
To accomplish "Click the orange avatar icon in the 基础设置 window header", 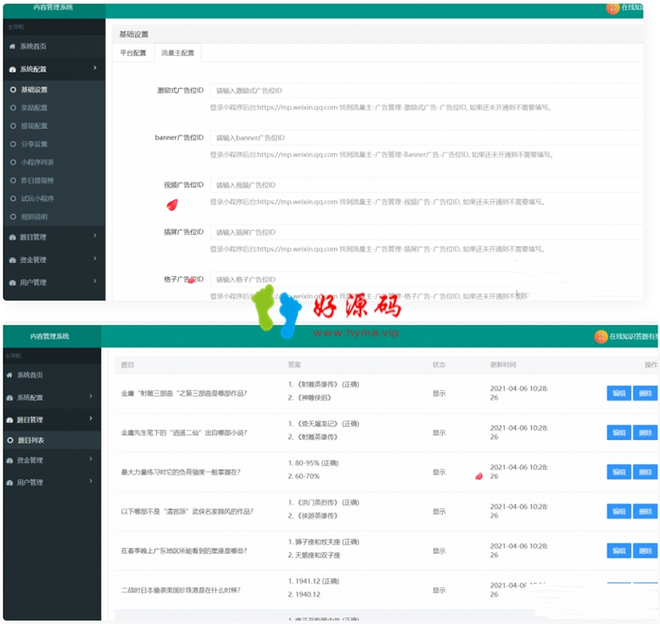I will pyautogui.click(x=612, y=7).
